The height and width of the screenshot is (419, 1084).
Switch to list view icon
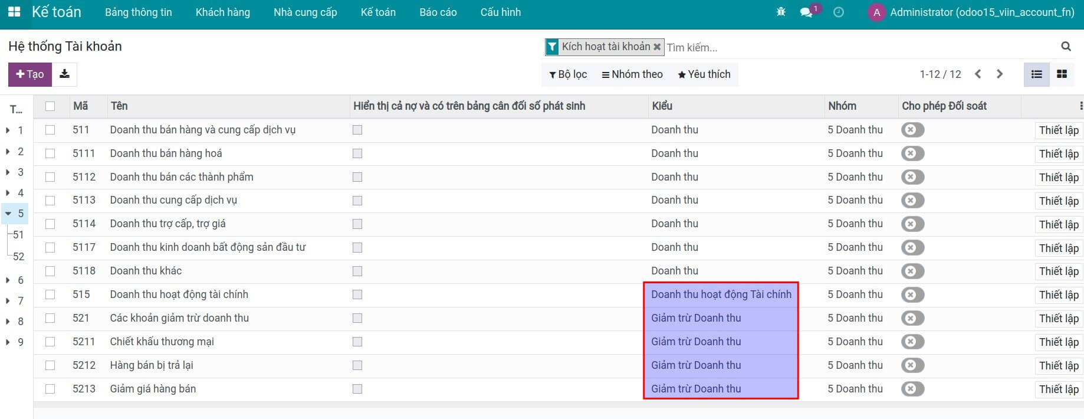click(x=1036, y=74)
